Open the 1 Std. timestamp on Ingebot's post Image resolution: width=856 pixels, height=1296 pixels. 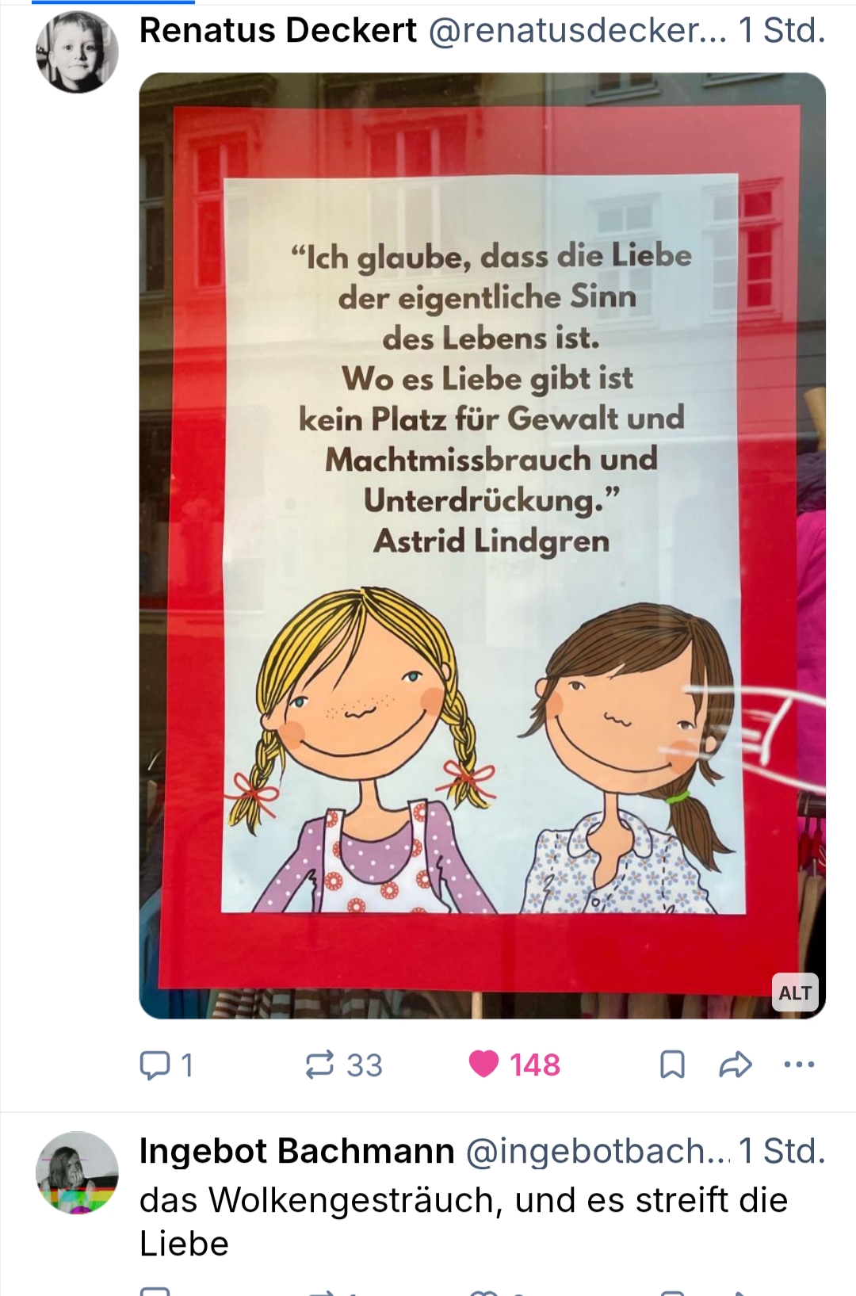(x=782, y=1151)
